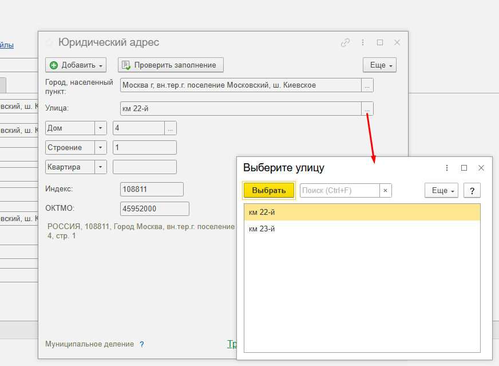This screenshot has width=499, height=366.
Task: Click the link icon in the address window header
Action: click(x=345, y=42)
